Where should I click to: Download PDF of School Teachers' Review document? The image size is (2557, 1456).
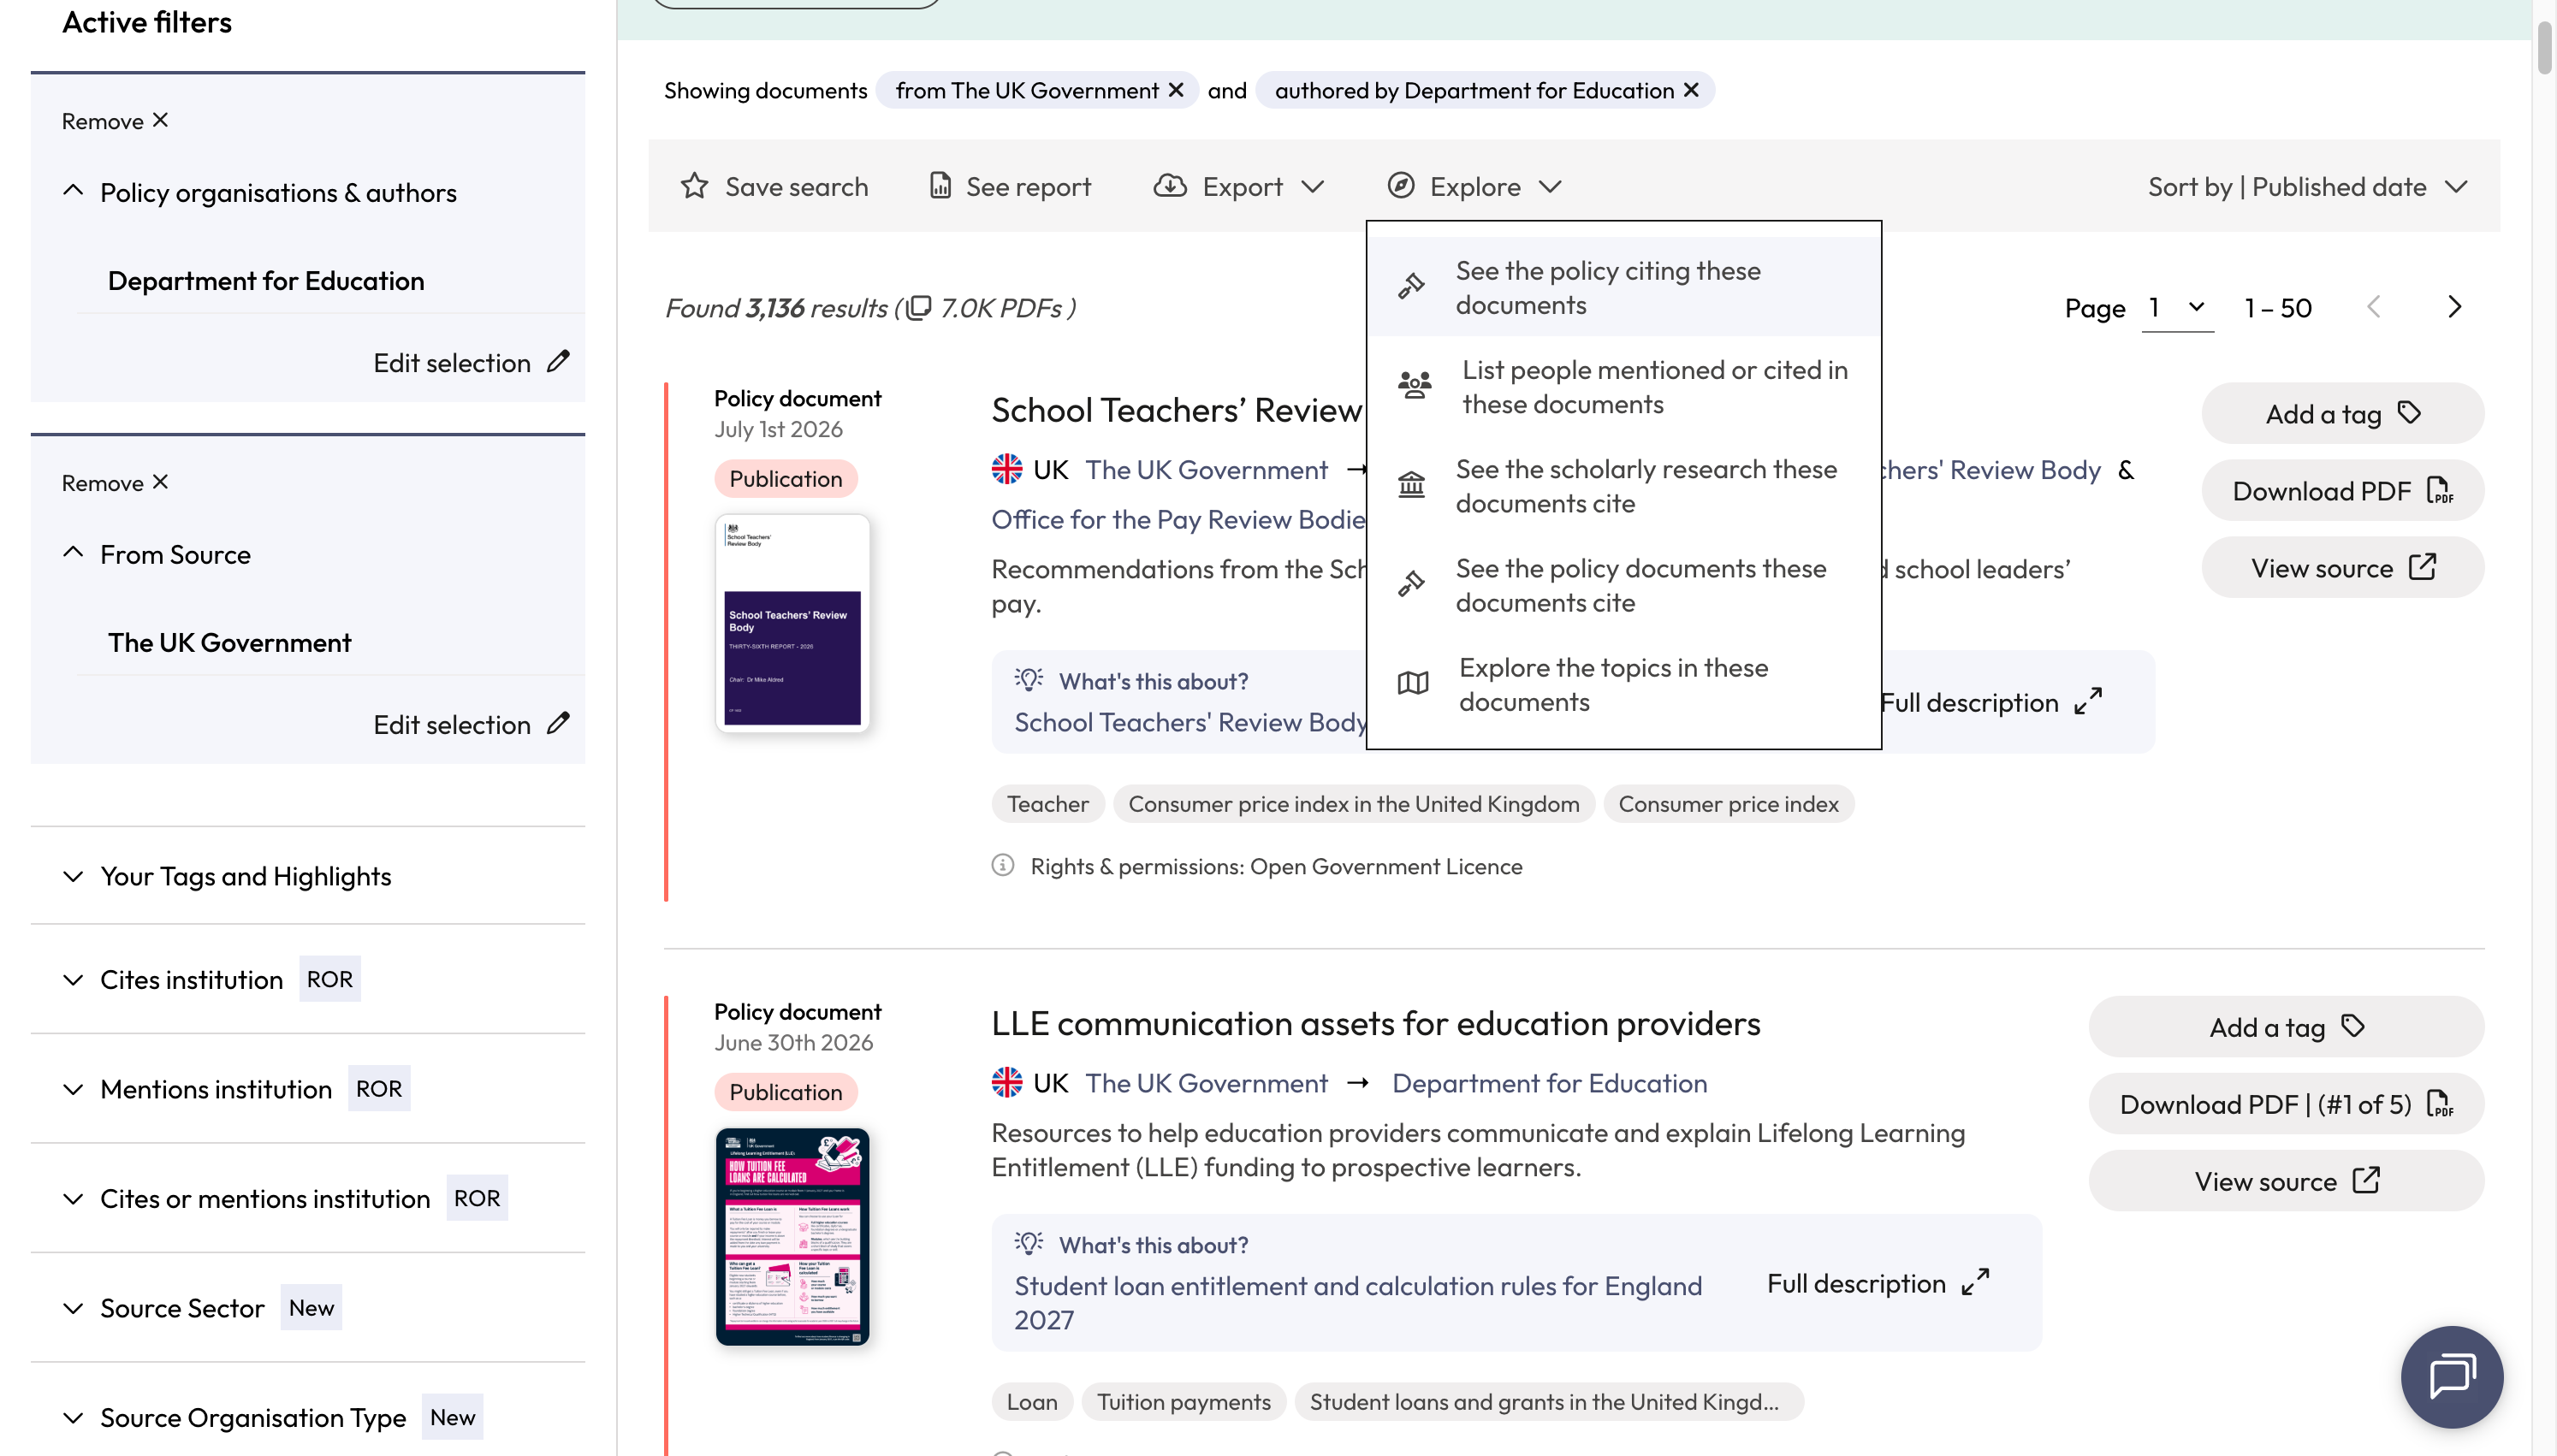[x=2342, y=490]
